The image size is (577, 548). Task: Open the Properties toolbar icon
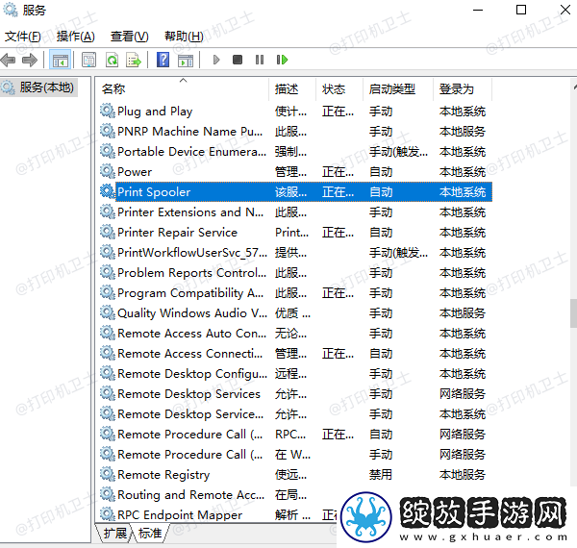88,60
